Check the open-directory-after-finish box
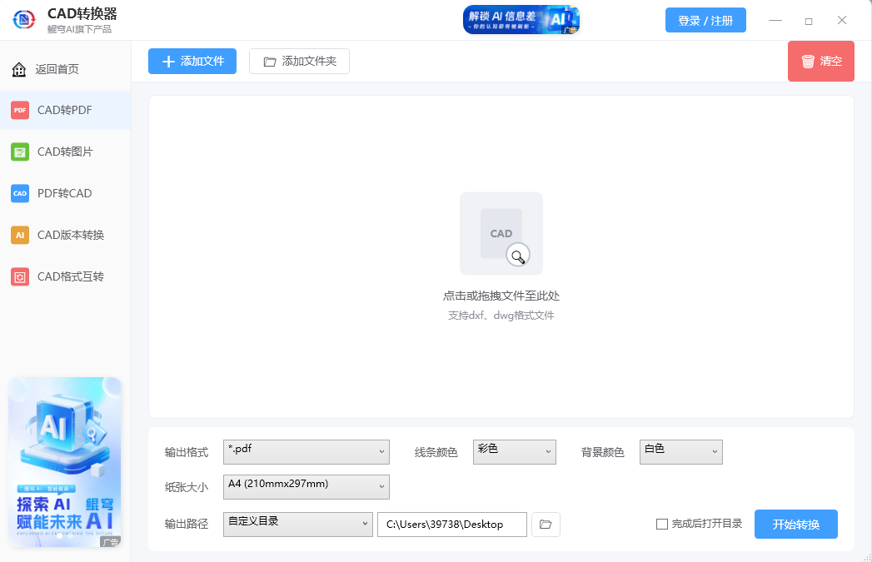The image size is (872, 562). pyautogui.click(x=662, y=524)
